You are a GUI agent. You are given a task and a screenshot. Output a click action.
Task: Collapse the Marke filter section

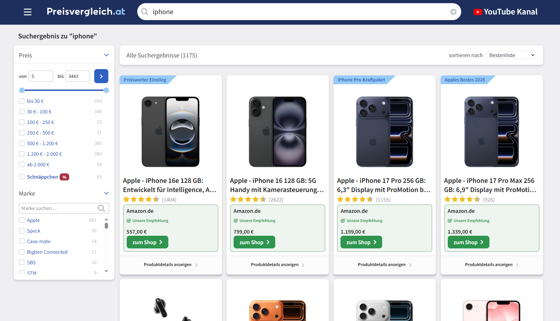106,193
